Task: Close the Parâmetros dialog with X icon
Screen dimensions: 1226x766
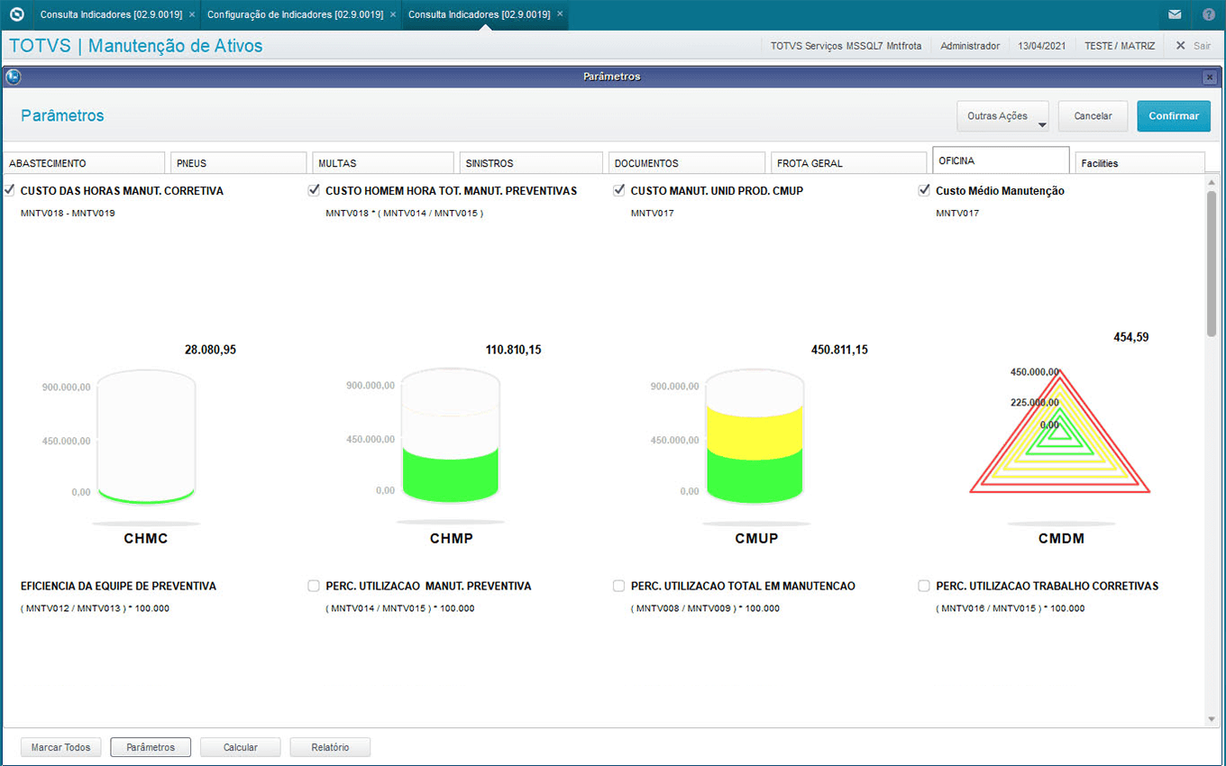Action: tap(1209, 78)
